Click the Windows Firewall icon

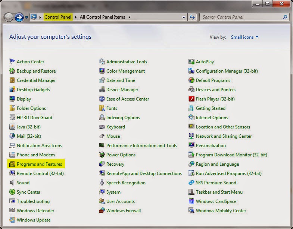point(102,210)
